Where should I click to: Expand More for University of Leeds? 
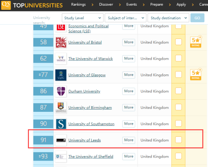coord(129,140)
